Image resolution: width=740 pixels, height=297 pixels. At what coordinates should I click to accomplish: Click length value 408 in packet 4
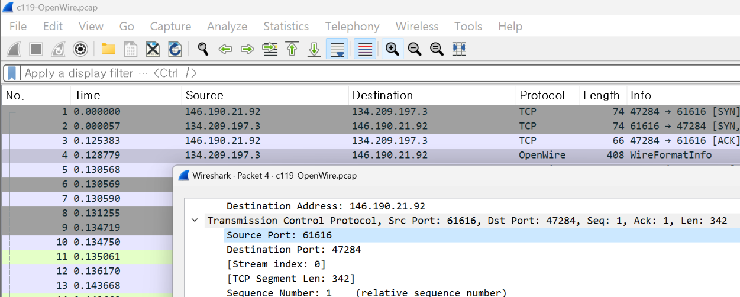point(615,155)
